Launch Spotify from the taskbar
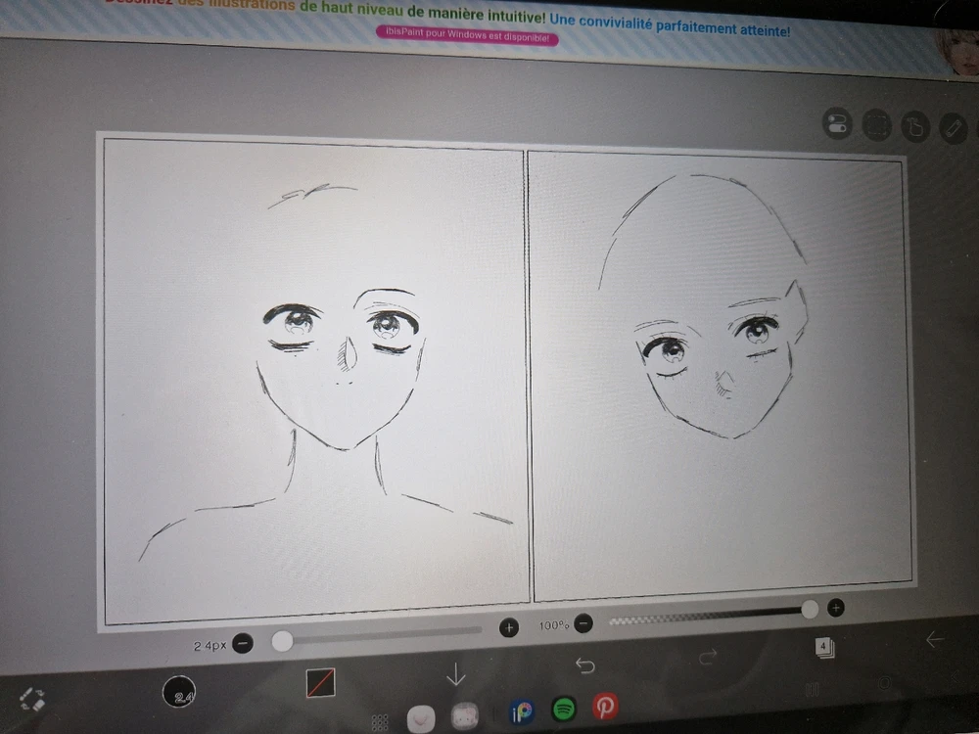The width and height of the screenshot is (979, 734). (564, 709)
